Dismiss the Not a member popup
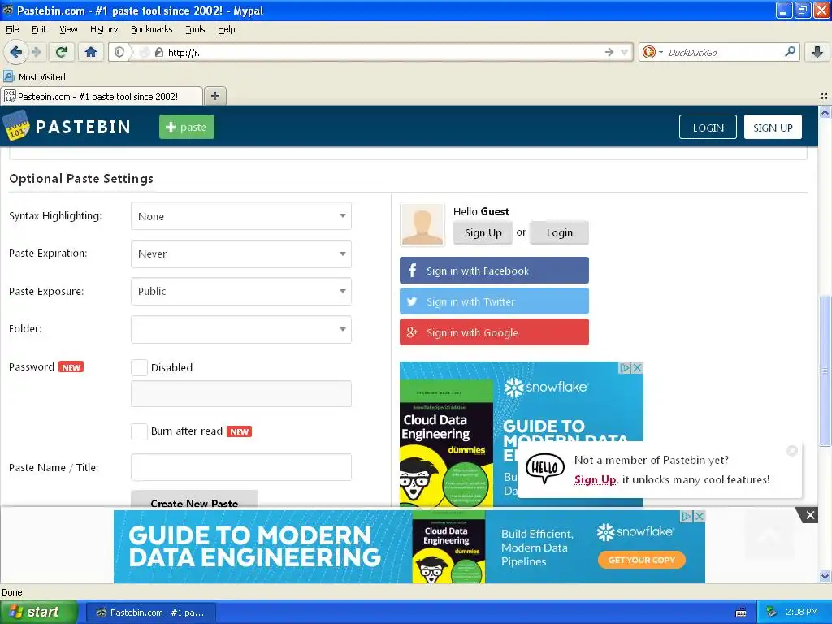The image size is (832, 624). [x=791, y=450]
